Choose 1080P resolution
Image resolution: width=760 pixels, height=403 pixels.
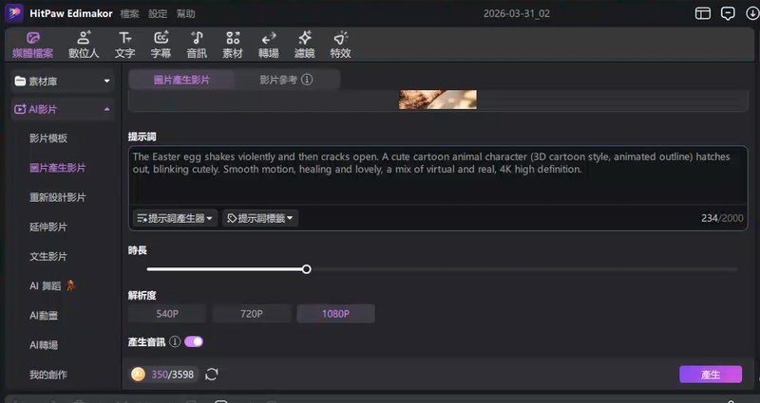click(x=336, y=314)
